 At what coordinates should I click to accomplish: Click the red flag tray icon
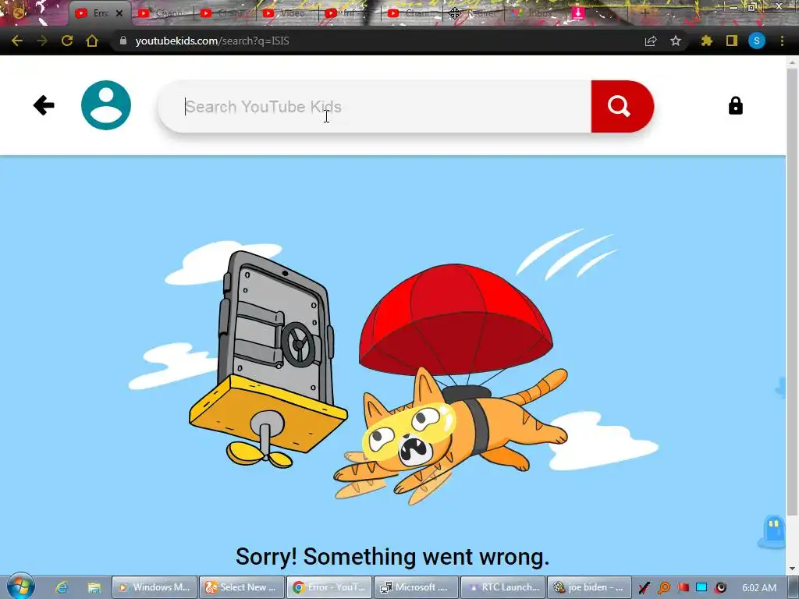click(x=683, y=588)
